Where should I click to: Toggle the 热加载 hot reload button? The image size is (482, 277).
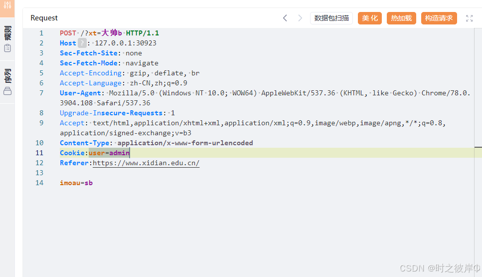(401, 18)
